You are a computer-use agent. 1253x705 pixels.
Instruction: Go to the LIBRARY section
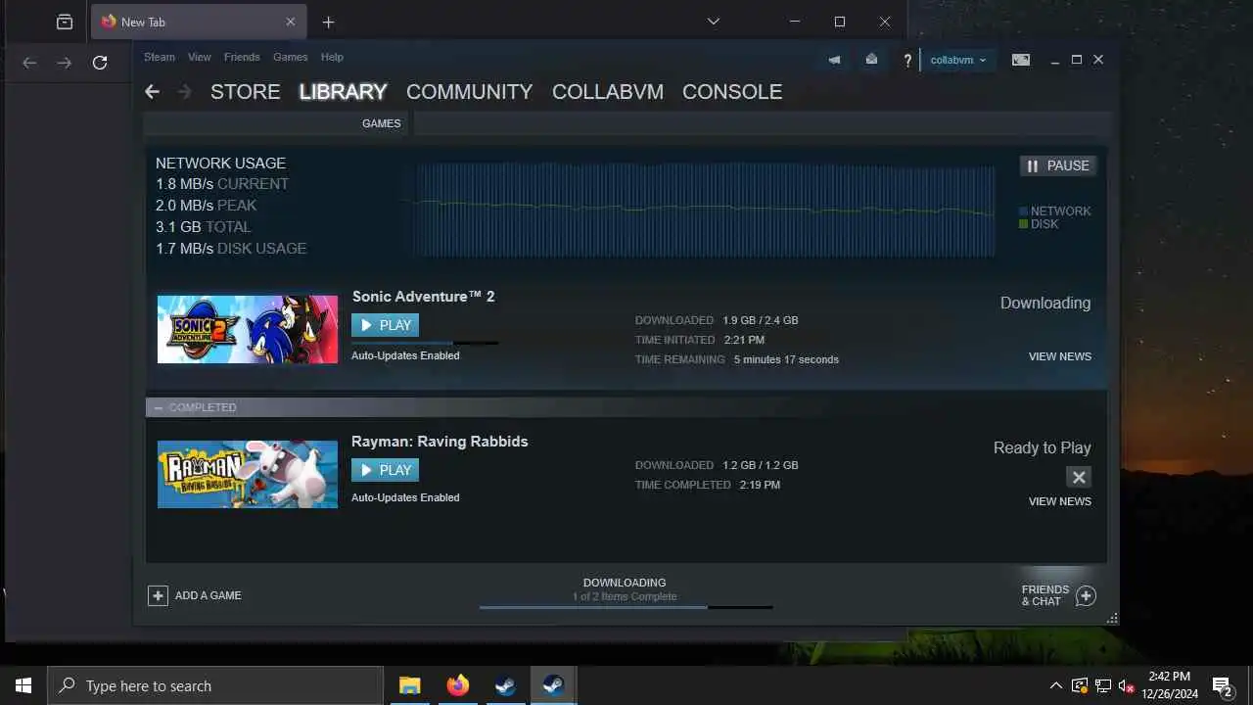tap(343, 91)
